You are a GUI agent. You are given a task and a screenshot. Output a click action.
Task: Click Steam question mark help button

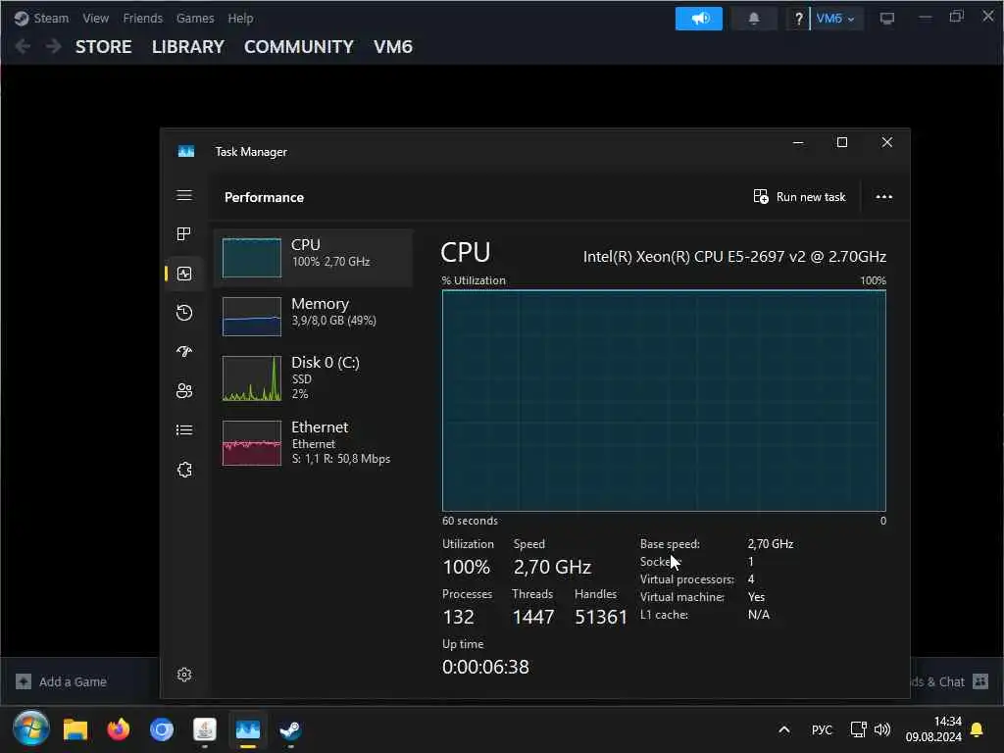[x=798, y=19]
